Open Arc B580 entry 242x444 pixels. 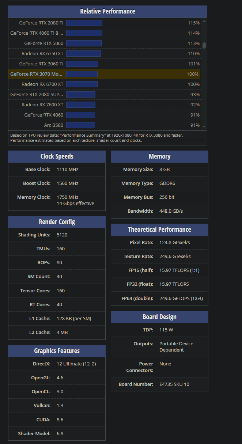click(x=54, y=125)
